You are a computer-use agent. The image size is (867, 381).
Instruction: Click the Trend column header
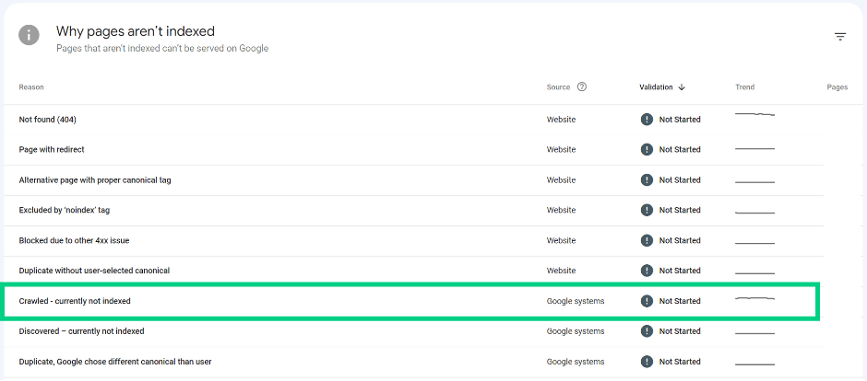(x=745, y=87)
